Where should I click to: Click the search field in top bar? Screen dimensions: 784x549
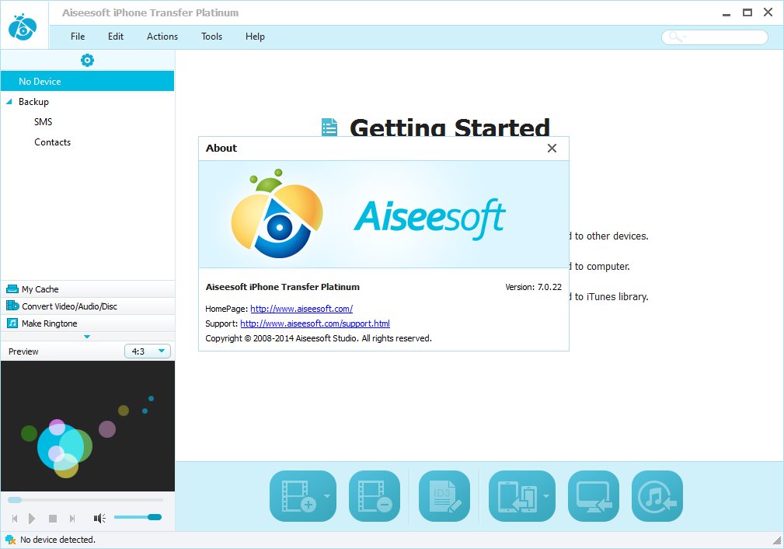tap(715, 37)
